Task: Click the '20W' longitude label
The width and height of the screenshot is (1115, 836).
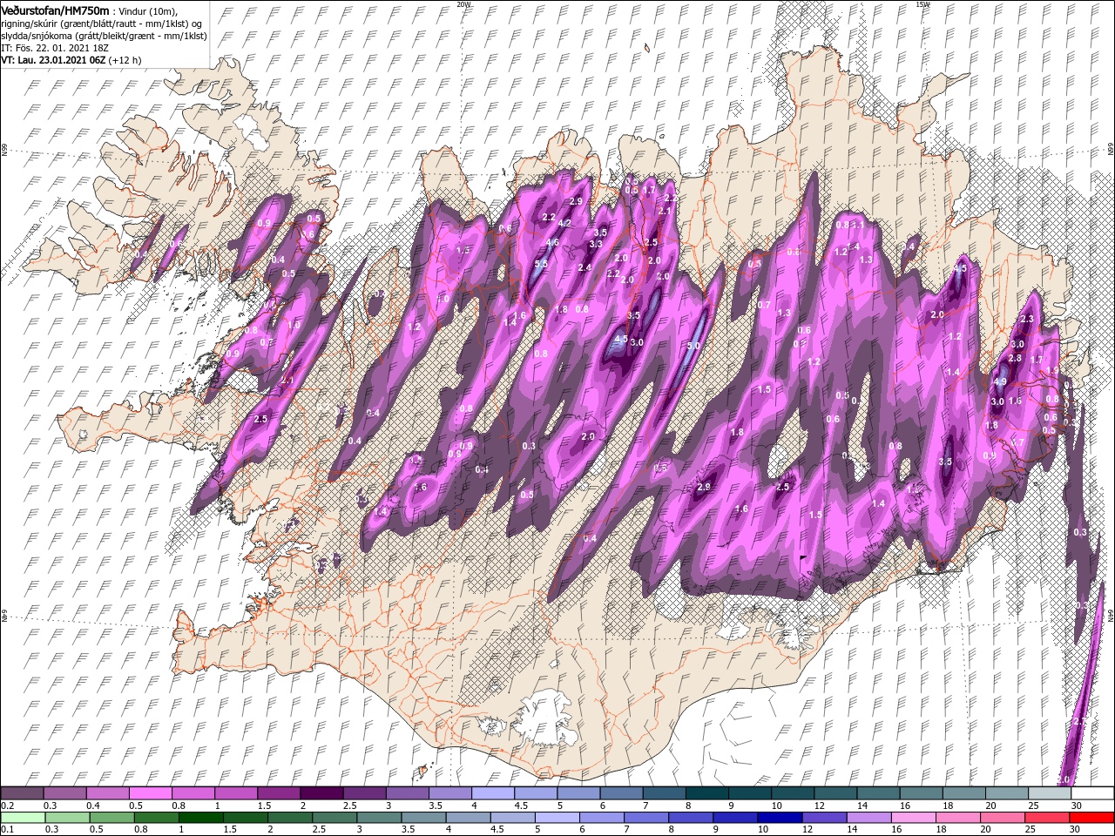Action: 463,4
